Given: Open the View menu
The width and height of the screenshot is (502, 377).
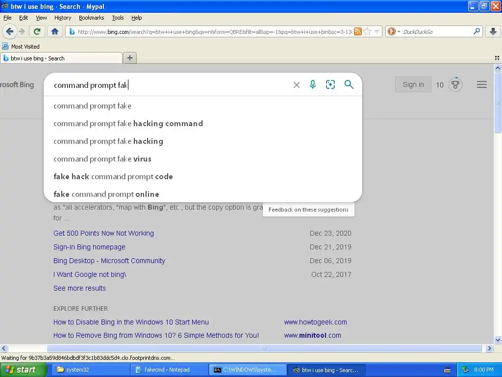Looking at the screenshot, I should click(x=41, y=18).
